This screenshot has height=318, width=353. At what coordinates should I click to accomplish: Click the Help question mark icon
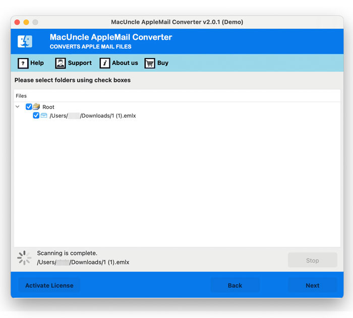click(x=23, y=63)
